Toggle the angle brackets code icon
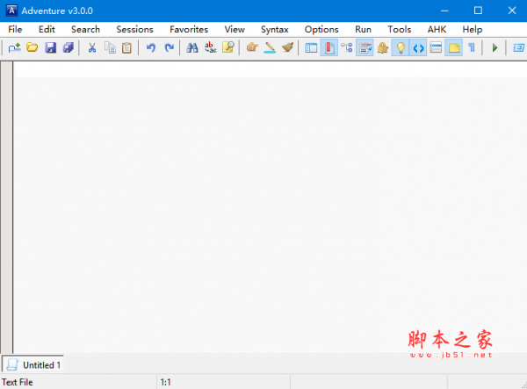The width and height of the screenshot is (527, 389). click(x=418, y=47)
